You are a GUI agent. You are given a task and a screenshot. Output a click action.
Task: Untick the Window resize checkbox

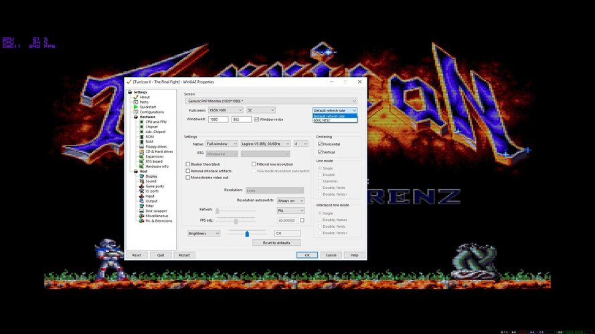tap(257, 120)
